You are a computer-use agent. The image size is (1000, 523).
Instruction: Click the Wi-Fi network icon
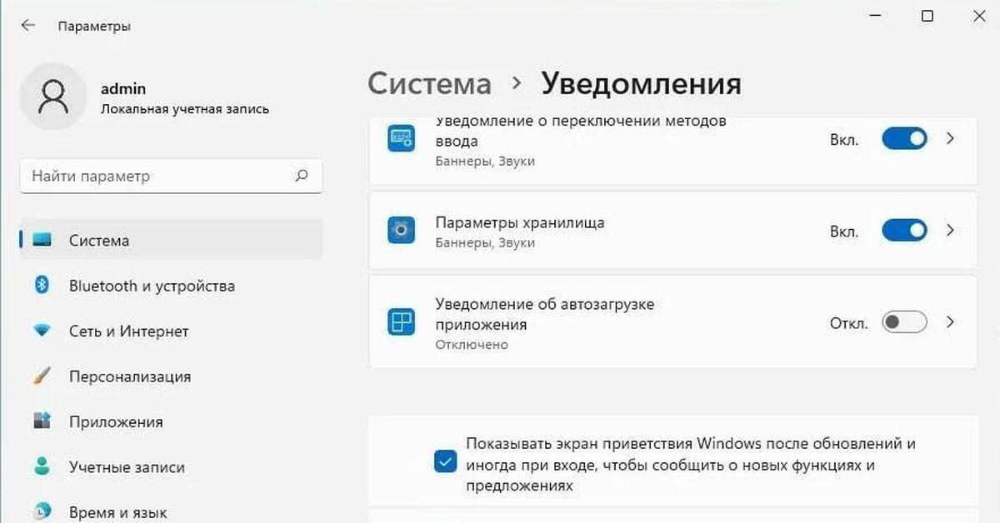[42, 331]
